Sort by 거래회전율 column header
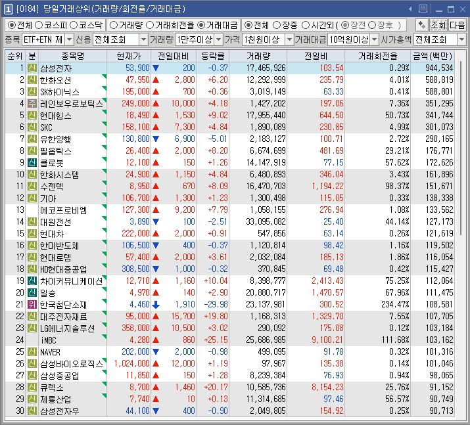 point(378,56)
